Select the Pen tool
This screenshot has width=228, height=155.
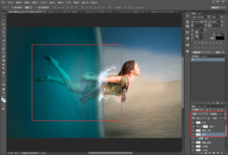point(4,73)
